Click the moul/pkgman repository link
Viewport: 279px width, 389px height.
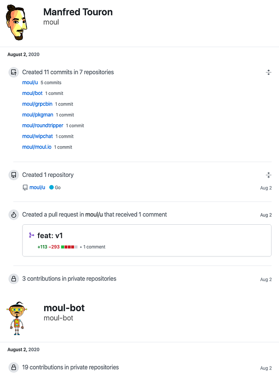pos(38,114)
